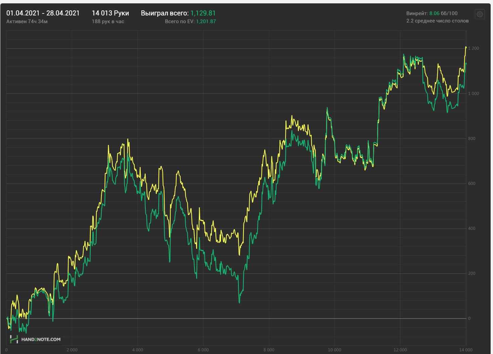Click y-axis label 1 200
The width and height of the screenshot is (493, 354).
click(x=474, y=48)
